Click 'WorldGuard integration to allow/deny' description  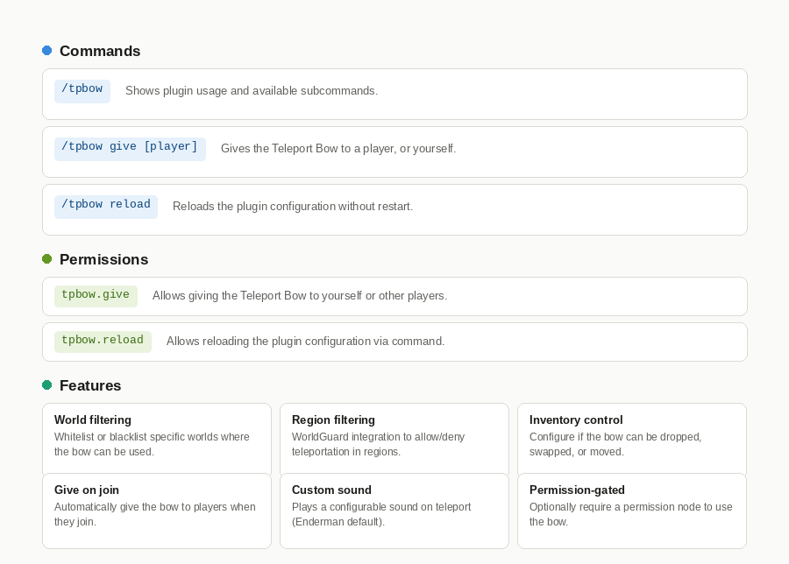point(379,444)
